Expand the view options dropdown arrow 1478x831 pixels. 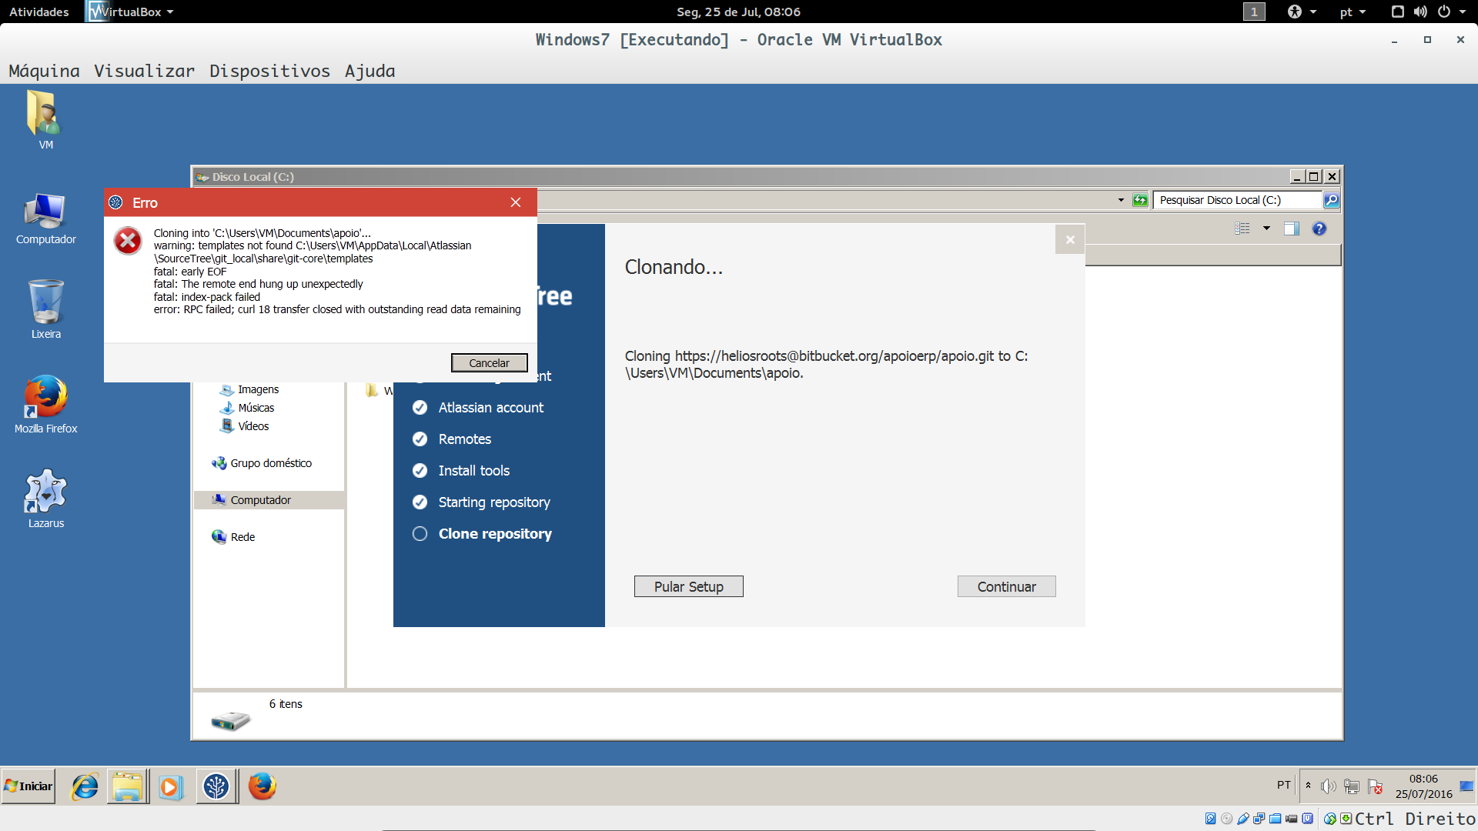point(1266,229)
